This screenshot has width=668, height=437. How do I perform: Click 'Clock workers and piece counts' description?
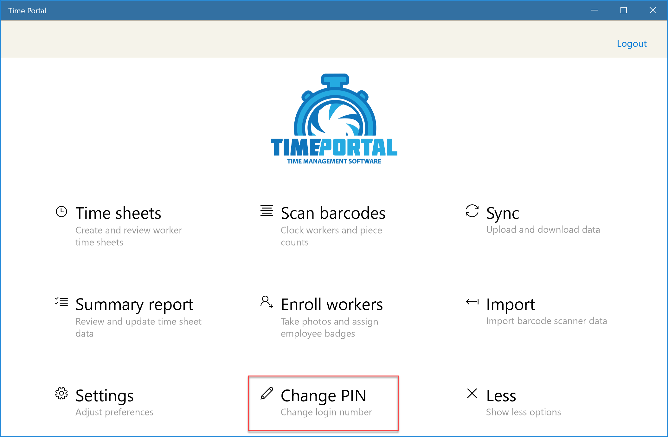coord(331,236)
